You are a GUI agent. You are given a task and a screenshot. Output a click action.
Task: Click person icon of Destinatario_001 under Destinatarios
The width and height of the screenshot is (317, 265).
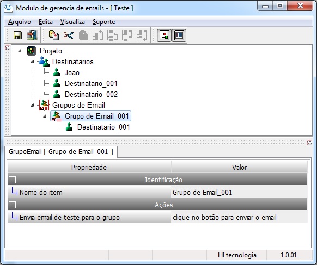coord(57,83)
